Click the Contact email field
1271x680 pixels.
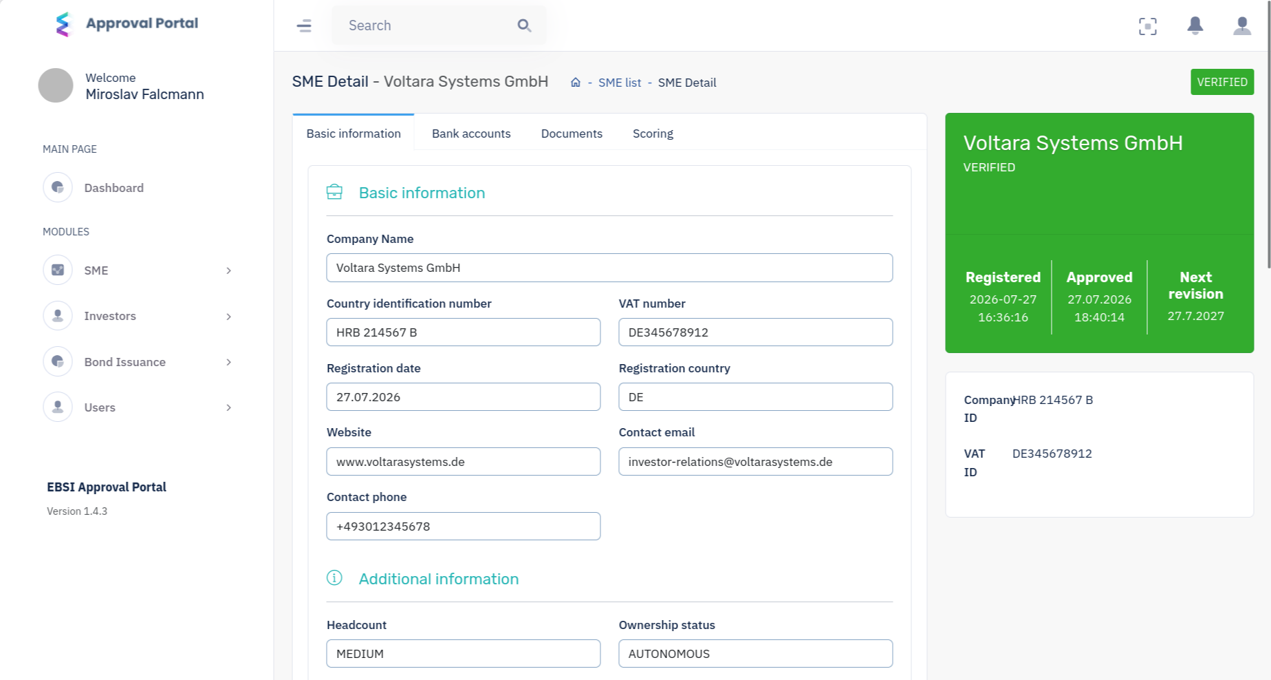pos(755,461)
